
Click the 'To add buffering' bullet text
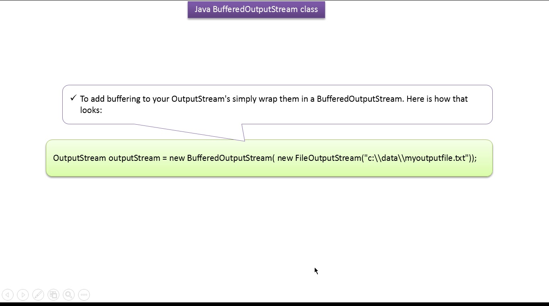[274, 105]
